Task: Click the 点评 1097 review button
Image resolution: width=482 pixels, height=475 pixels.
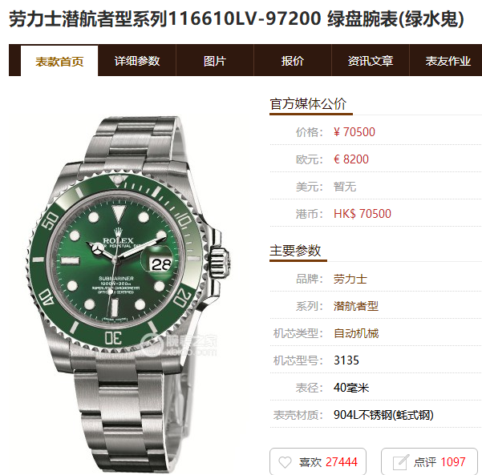Action: 429,461
